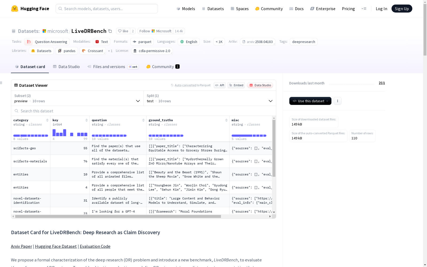This screenshot has width=427, height=267.
Task: Click the 14.4k followers count
Action: tap(179, 31)
